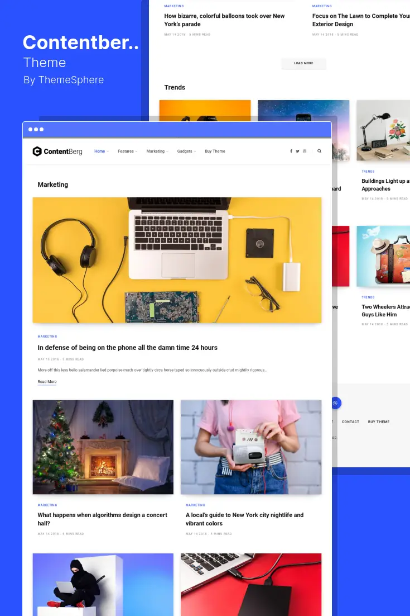Image resolution: width=410 pixels, height=616 pixels.
Task: Click the blue circular icon behind the front window
Action: click(336, 403)
